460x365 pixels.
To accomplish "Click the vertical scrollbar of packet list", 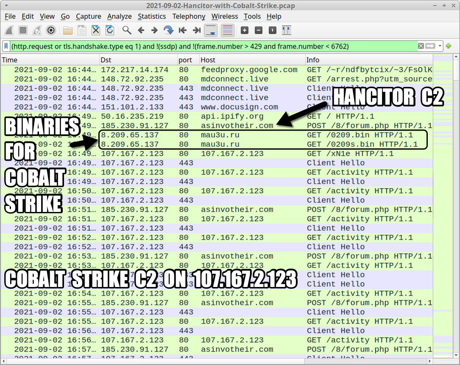I will point(456,205).
